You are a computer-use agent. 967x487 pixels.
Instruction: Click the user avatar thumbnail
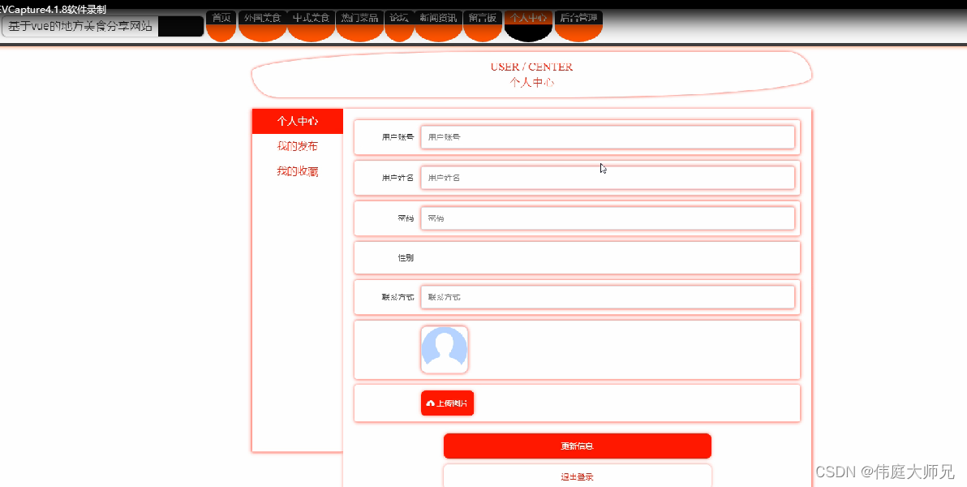tap(444, 350)
